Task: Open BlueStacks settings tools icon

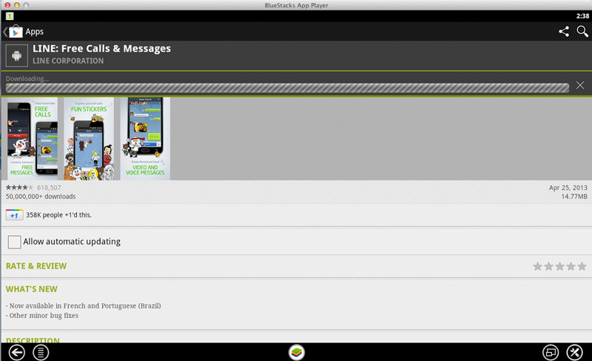Action: (x=575, y=353)
